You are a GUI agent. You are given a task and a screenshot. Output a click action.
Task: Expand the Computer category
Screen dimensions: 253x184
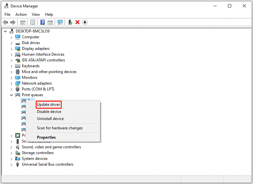click(11, 37)
